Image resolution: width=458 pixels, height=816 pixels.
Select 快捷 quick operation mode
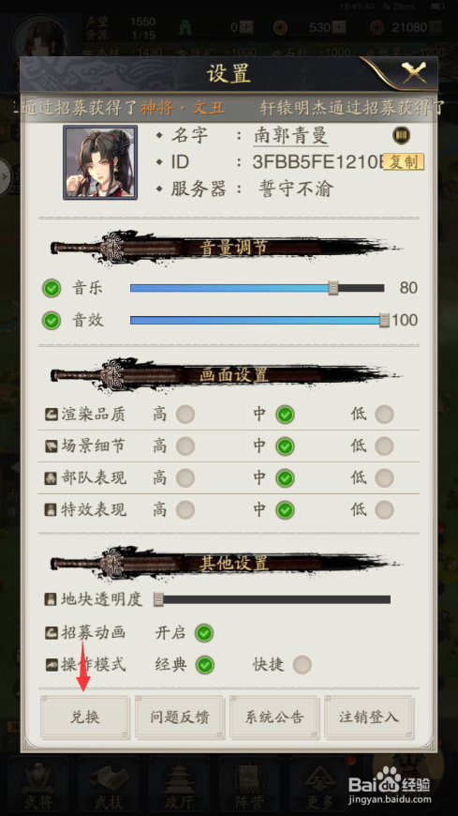302,665
